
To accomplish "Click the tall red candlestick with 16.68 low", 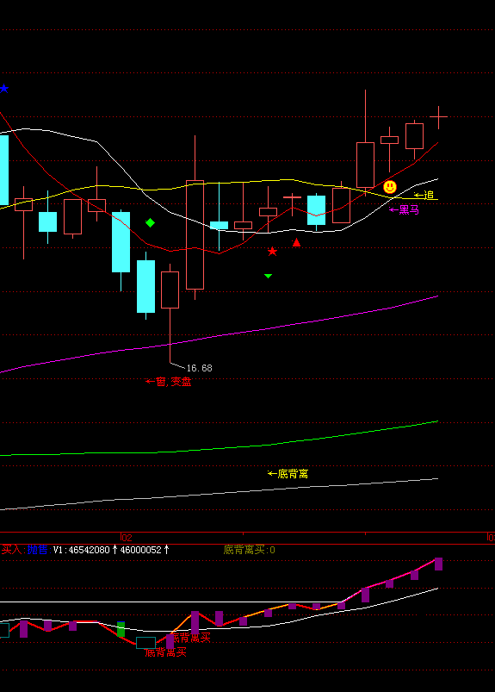I will click(x=170, y=314).
